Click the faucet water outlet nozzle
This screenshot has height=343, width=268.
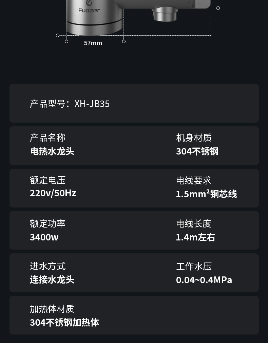165,15
